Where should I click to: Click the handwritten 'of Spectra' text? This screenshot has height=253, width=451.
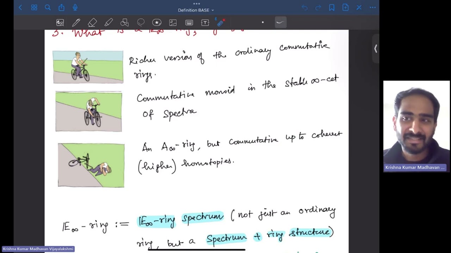click(169, 113)
